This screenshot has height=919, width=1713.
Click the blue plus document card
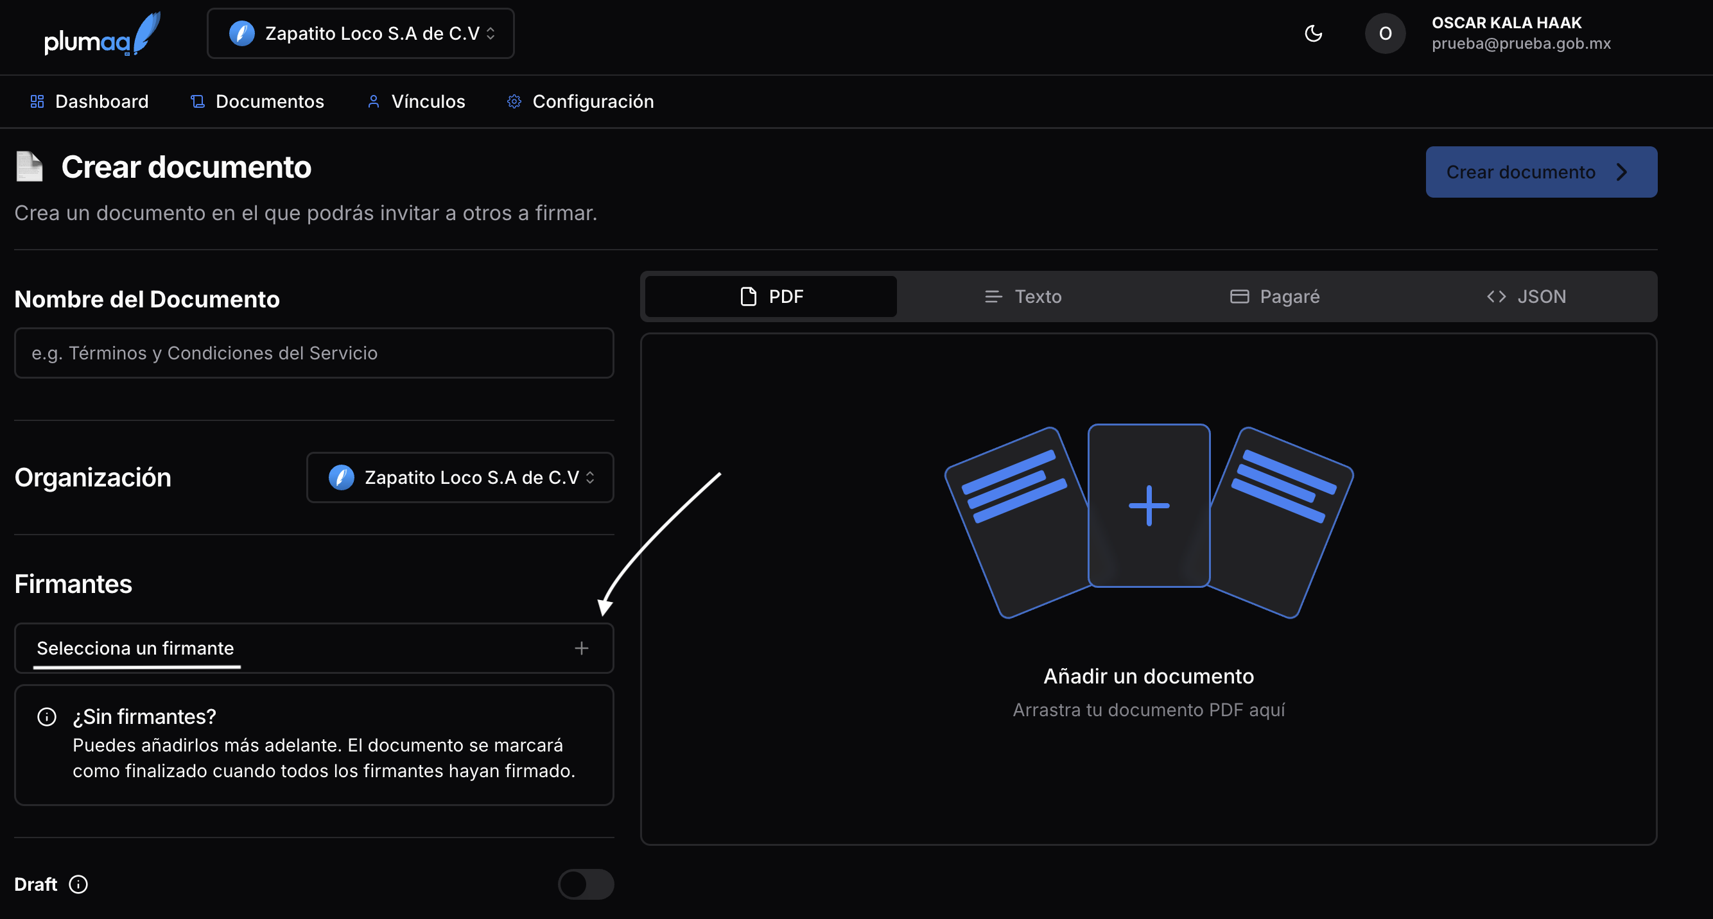tap(1149, 506)
